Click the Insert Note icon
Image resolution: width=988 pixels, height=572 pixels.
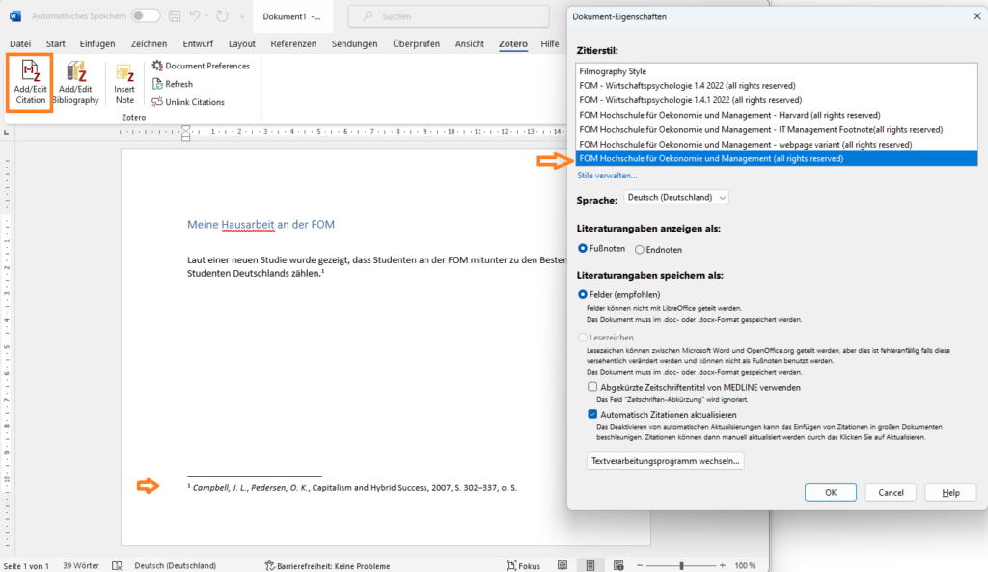(x=123, y=84)
